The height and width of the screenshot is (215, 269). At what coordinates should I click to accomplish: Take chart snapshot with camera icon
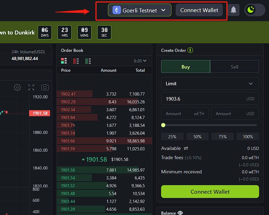(45, 87)
